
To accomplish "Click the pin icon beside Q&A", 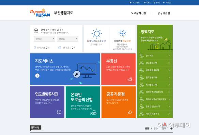I will [145, 2].
